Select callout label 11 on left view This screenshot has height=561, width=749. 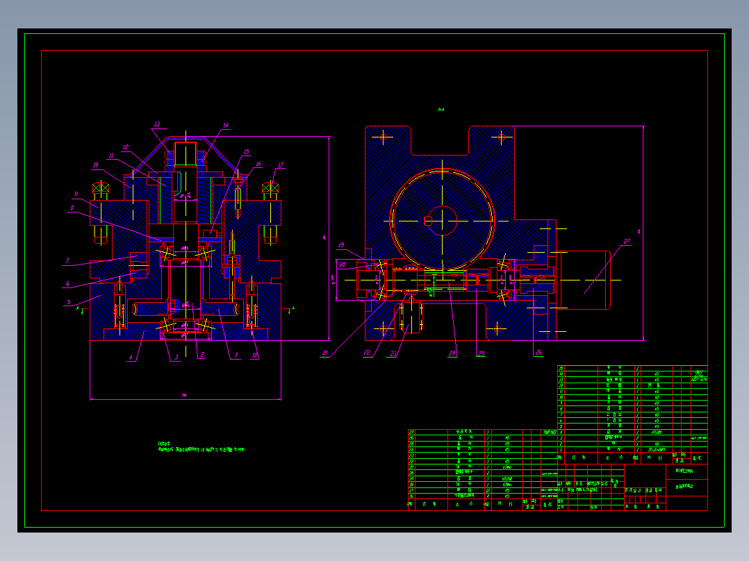click(x=111, y=156)
